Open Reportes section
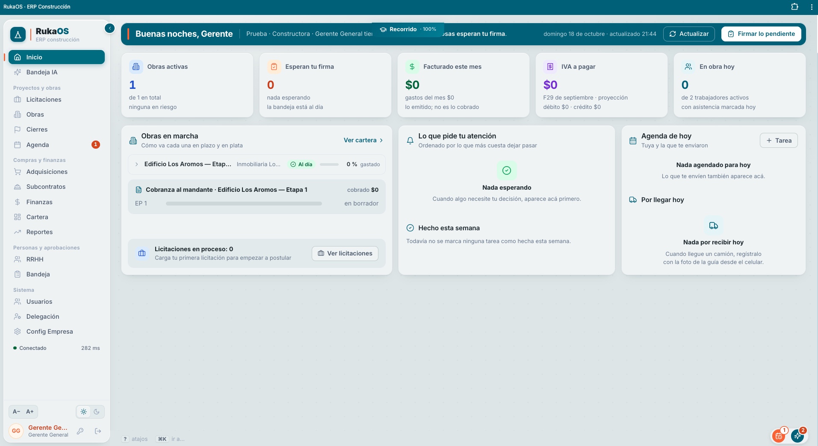Image resolution: width=818 pixels, height=446 pixels. tap(56, 232)
